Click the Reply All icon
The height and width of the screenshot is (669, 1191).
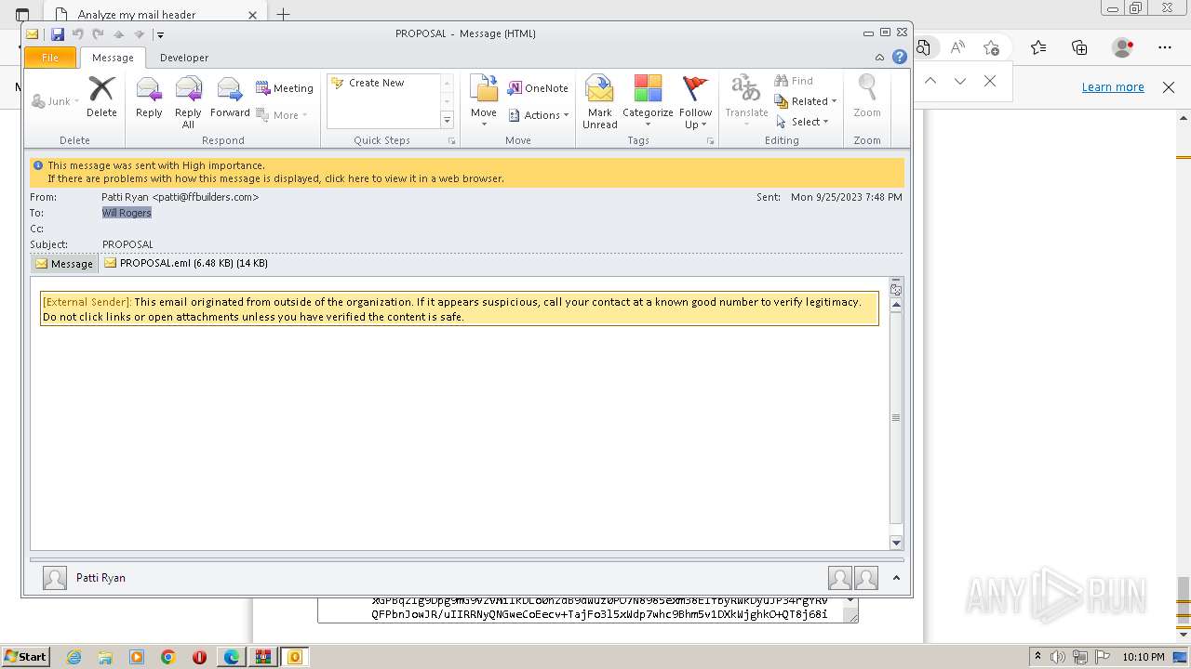coord(188,102)
